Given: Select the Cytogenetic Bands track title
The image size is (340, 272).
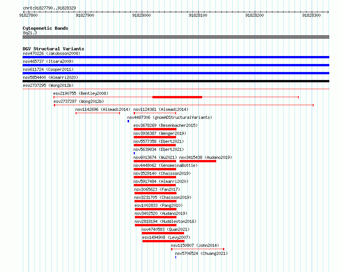Looking at the screenshot, I should point(45,28).
